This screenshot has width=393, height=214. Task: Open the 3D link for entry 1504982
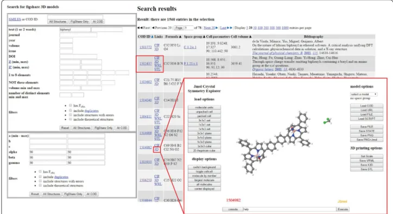pyautogui.click(x=157, y=150)
